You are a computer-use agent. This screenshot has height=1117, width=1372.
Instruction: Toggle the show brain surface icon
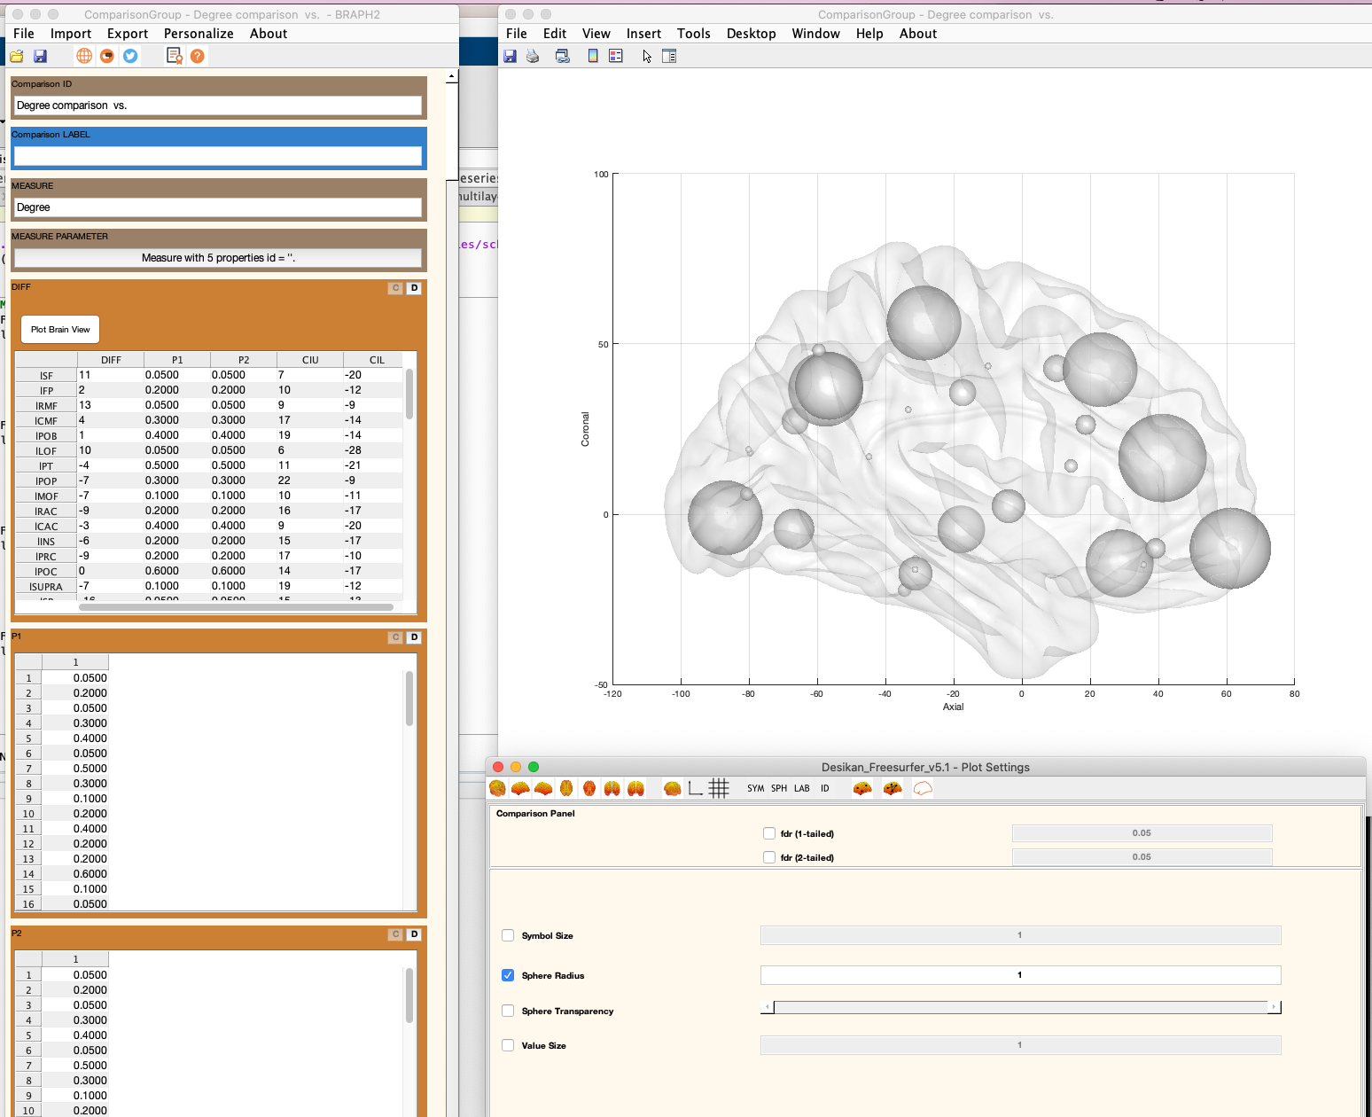(673, 788)
